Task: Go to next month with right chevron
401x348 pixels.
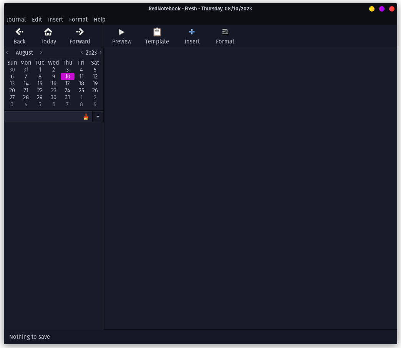Action: (41, 52)
